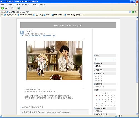Open the 'GH's WEB' bookmark link
The image size is (139, 118).
58,15
